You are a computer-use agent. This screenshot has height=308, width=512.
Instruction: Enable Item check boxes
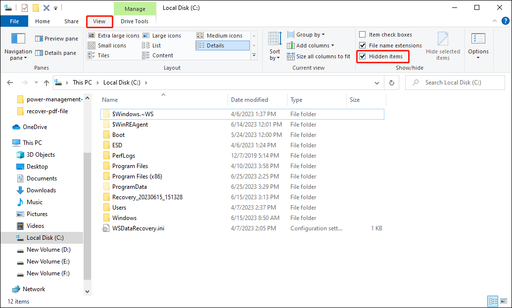tap(385, 35)
